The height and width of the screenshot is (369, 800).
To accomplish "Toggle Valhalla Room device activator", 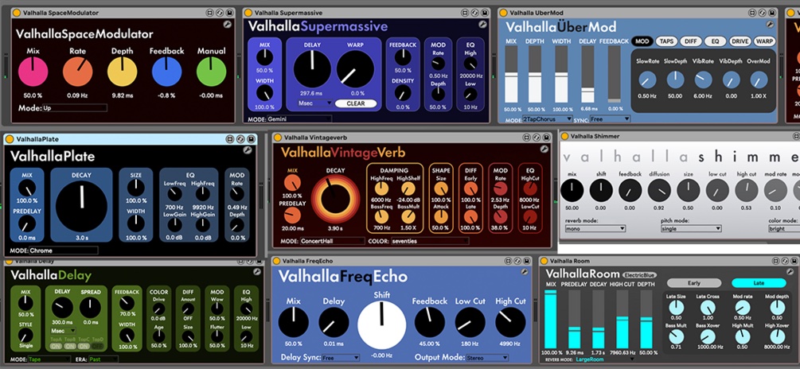I will pos(544,261).
